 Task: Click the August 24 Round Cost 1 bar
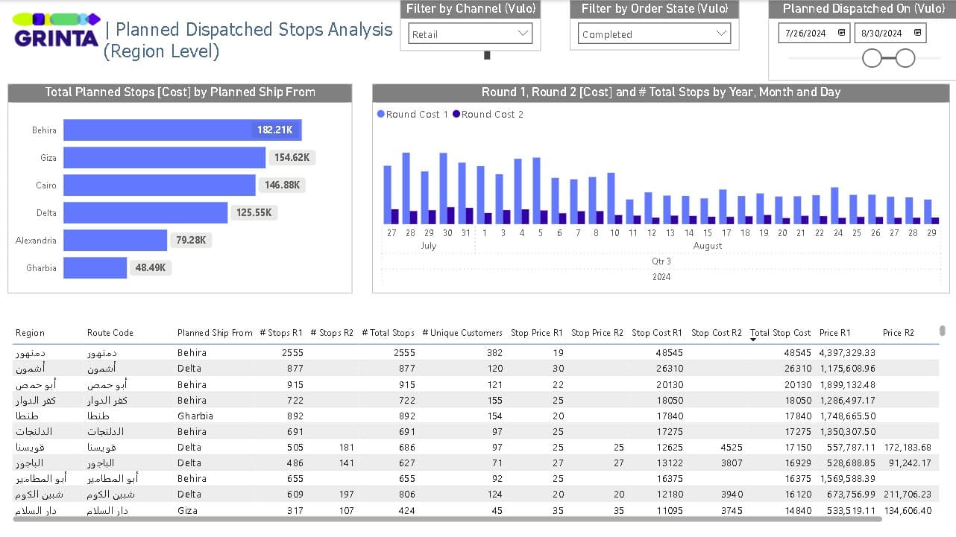tap(834, 206)
